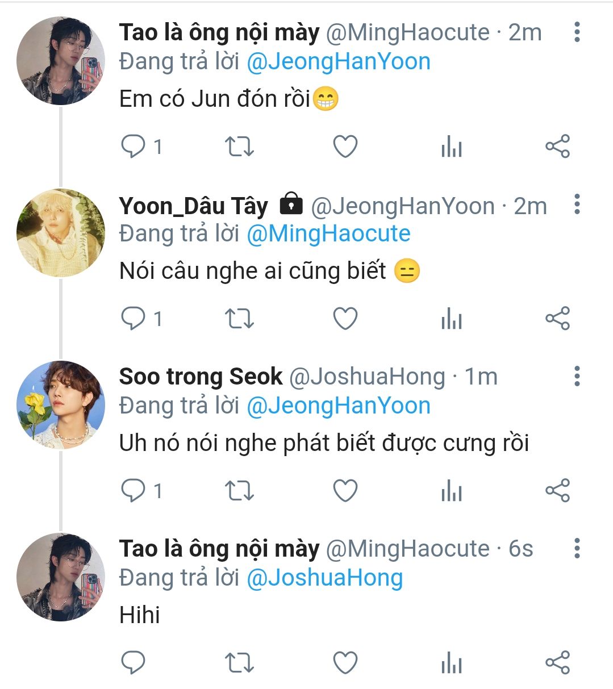Open more options on first MingHaocute tweet
This screenshot has width=613, height=689.
point(577,32)
